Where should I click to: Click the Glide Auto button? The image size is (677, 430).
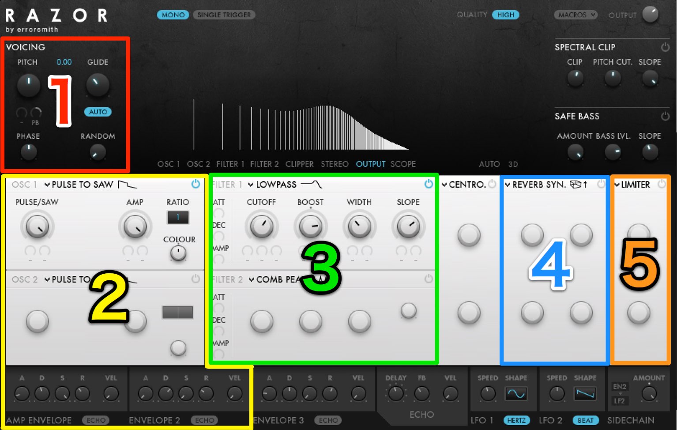click(98, 112)
